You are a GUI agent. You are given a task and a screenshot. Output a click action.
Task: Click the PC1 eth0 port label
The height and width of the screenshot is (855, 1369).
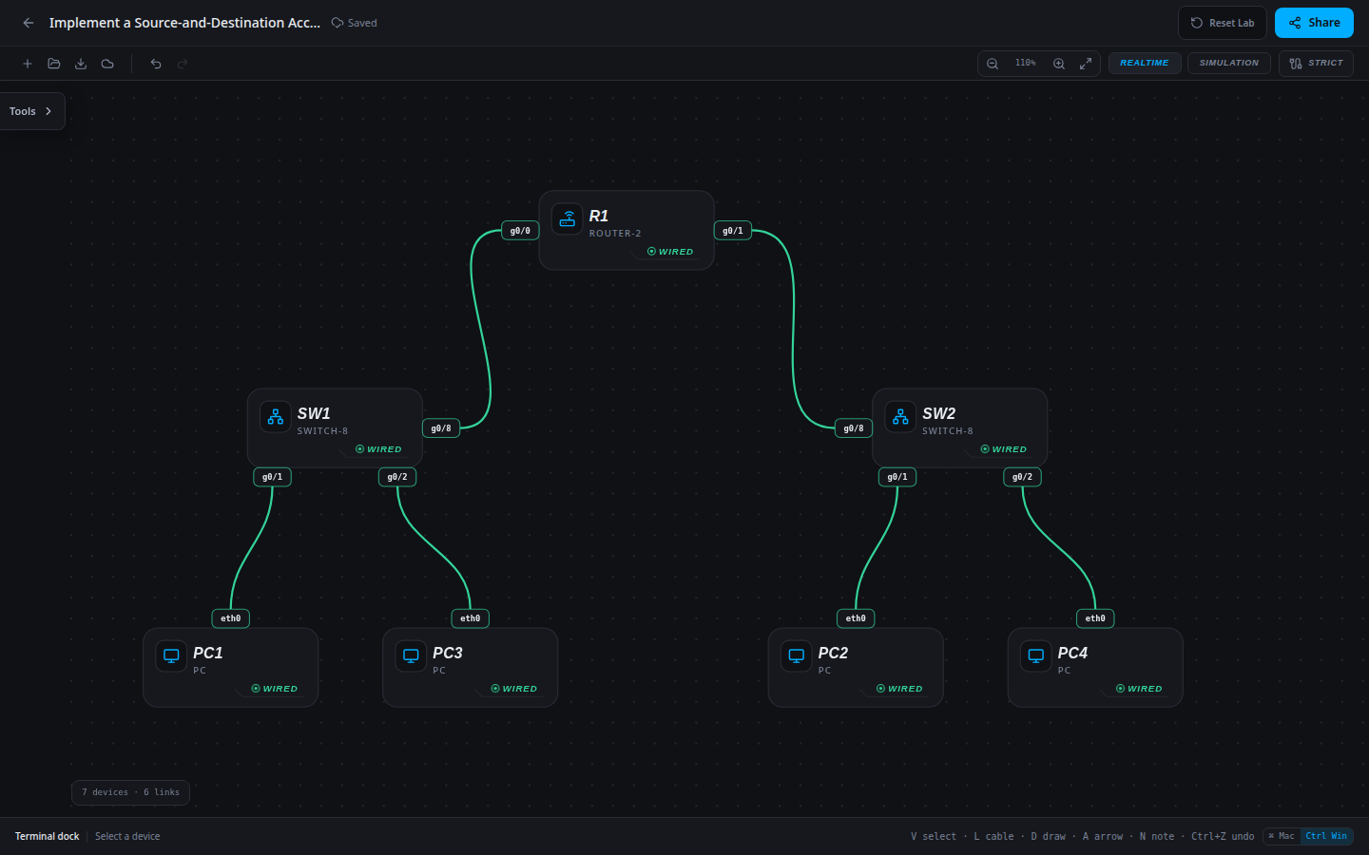231,618
